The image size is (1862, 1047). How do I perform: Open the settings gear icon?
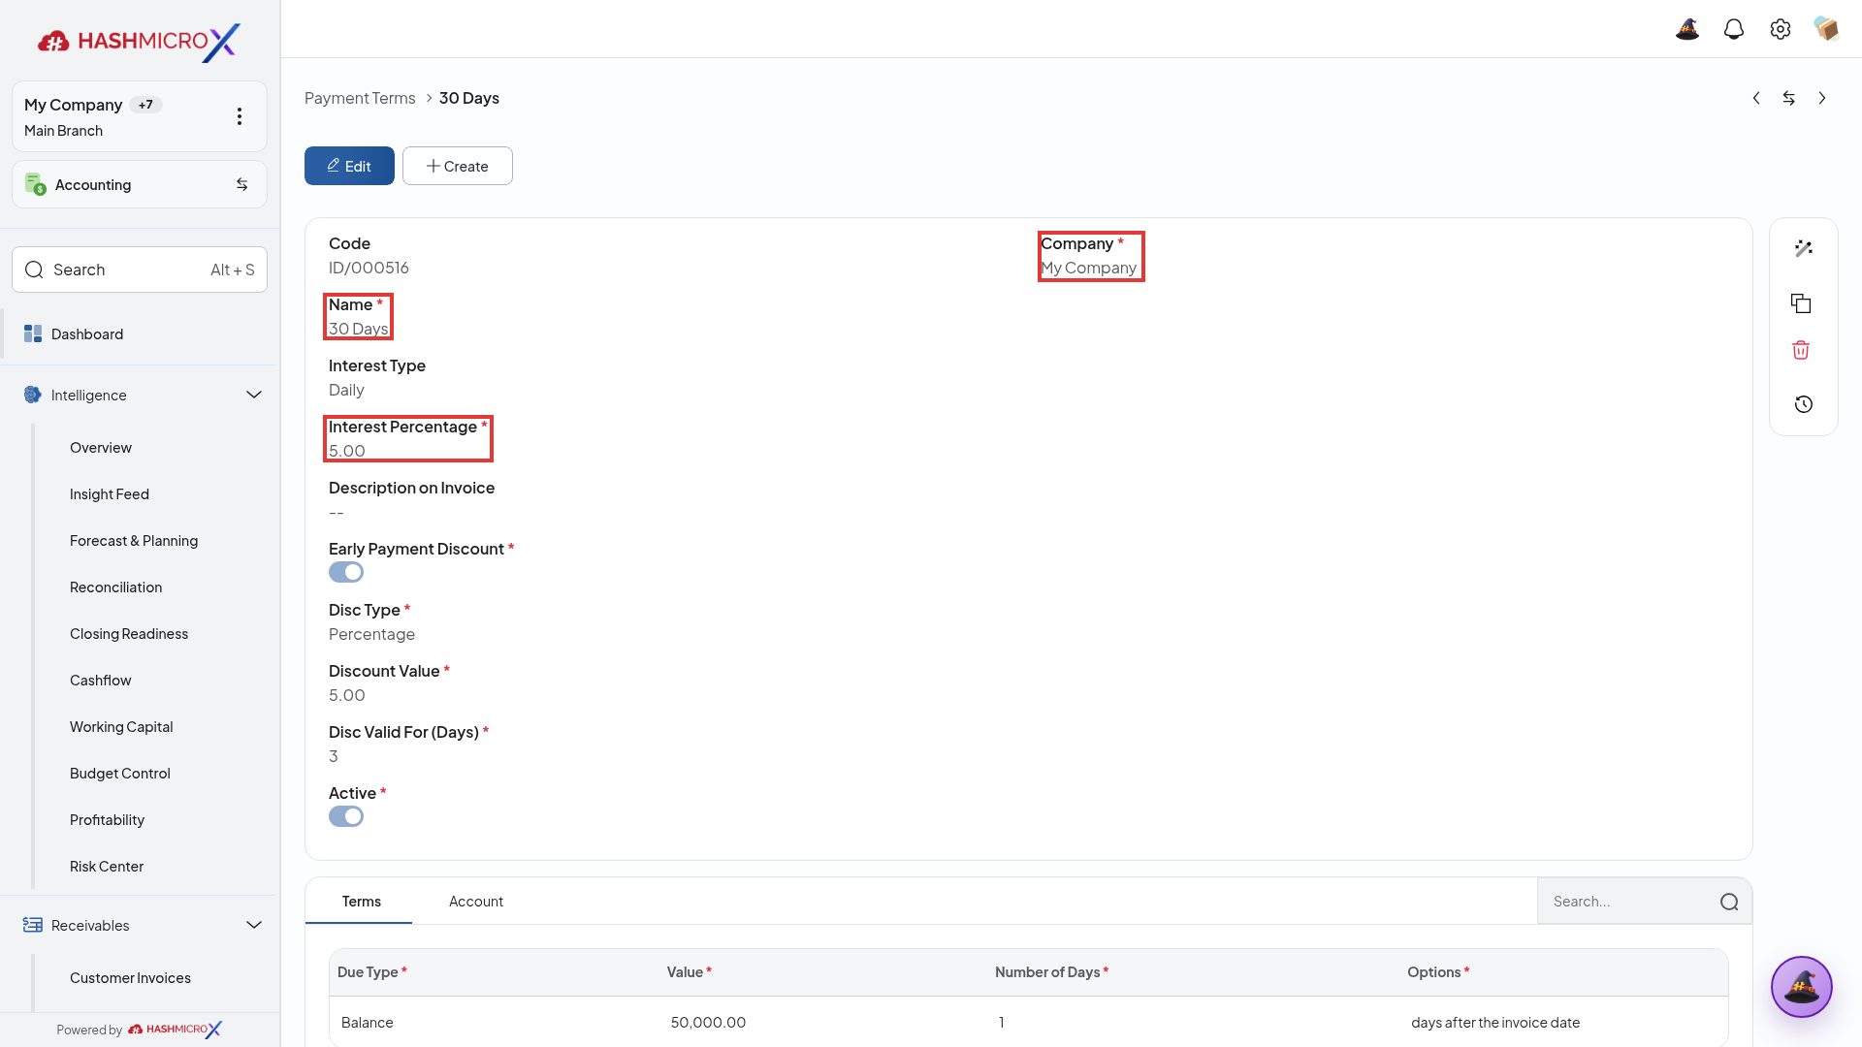(x=1781, y=29)
